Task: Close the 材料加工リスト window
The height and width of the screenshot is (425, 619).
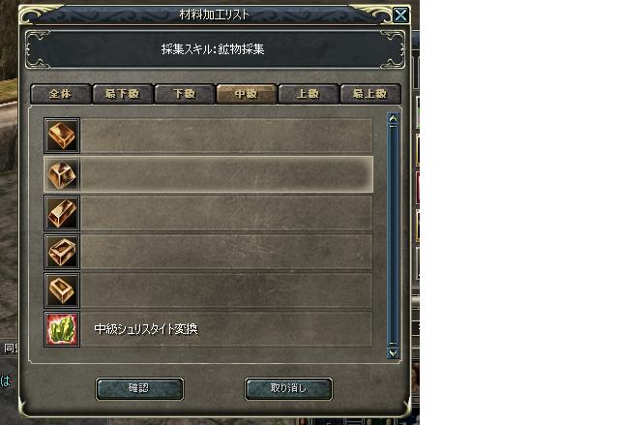Action: tap(400, 15)
